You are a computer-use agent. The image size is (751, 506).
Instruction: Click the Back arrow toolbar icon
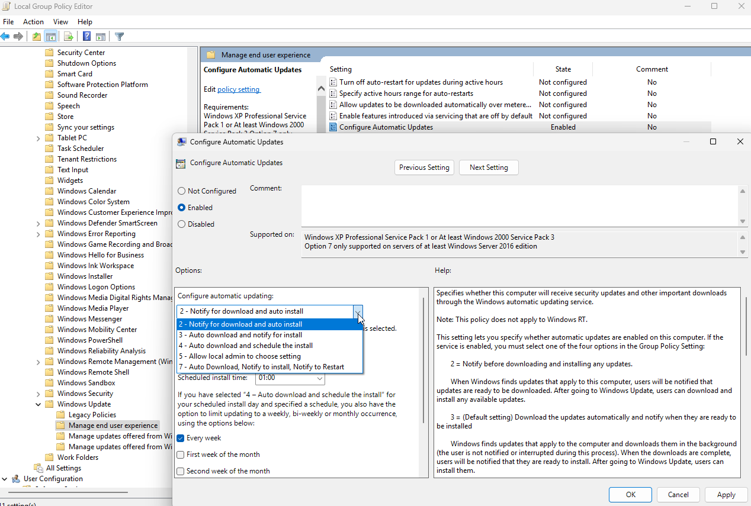tap(5, 37)
